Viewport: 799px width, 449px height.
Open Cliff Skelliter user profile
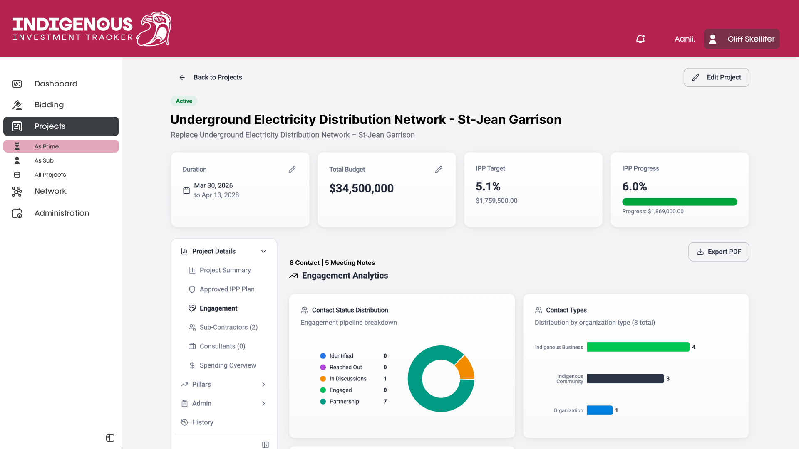[742, 39]
